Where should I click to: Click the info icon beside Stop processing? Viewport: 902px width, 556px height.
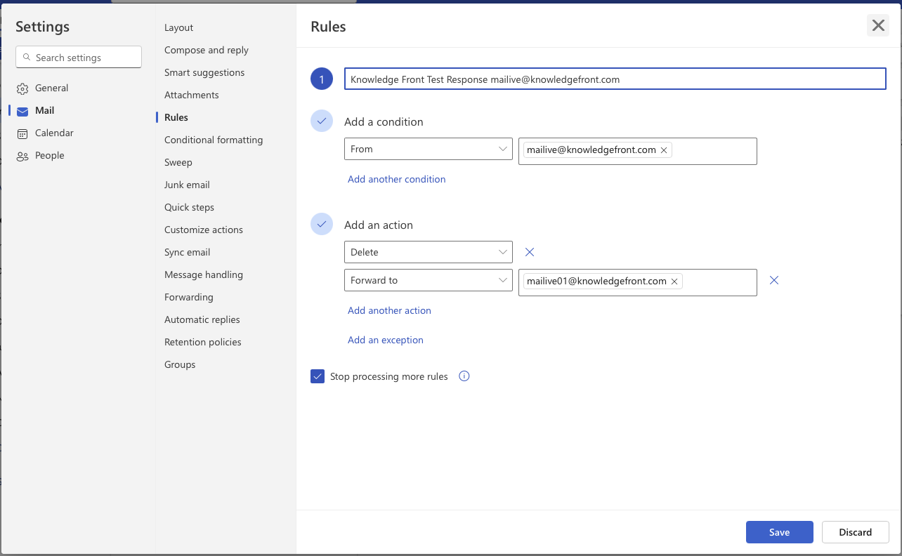coord(464,376)
